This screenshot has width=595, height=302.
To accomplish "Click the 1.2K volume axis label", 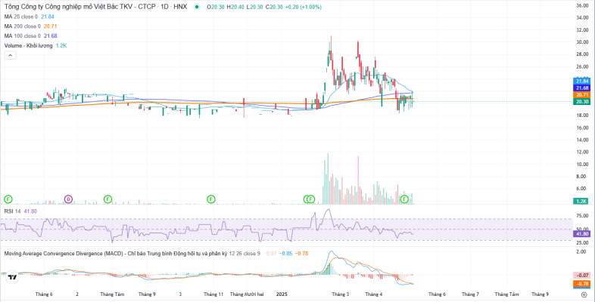I will [582, 202].
